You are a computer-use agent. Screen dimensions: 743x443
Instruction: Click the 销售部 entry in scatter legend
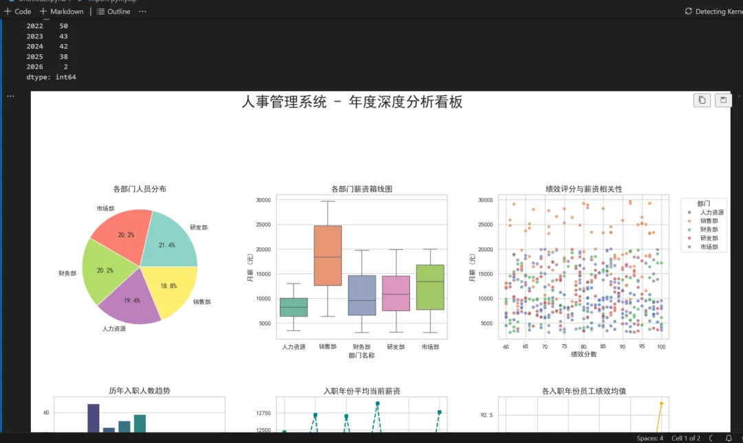click(703, 221)
